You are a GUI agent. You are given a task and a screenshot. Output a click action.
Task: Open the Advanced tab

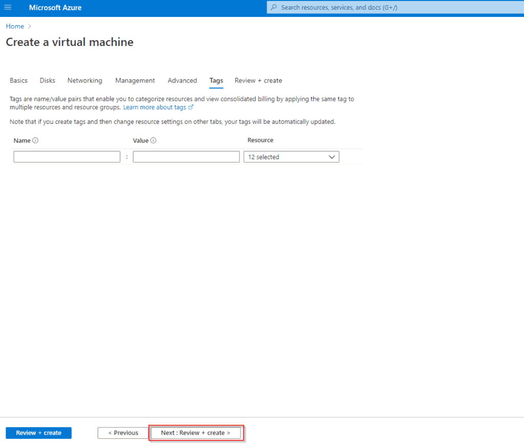[x=182, y=80]
